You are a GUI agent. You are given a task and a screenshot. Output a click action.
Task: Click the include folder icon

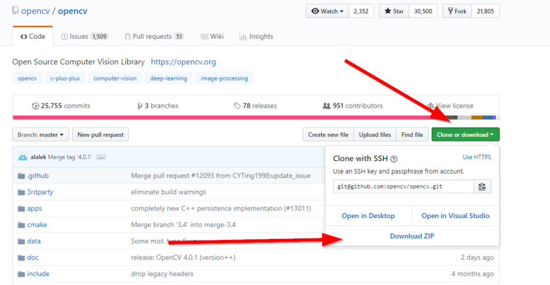pos(21,274)
